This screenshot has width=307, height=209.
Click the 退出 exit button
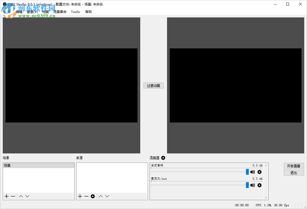tap(294, 173)
